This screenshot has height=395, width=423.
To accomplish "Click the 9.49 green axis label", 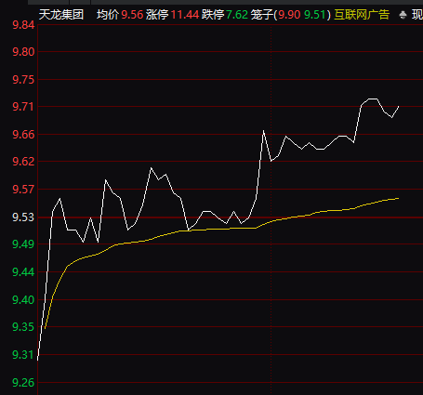I will [x=23, y=244].
